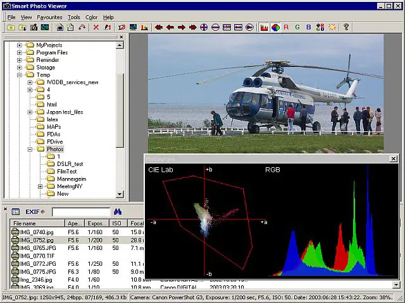Toggle the red channel R button
This screenshot has height=303, width=405.
[x=286, y=28]
